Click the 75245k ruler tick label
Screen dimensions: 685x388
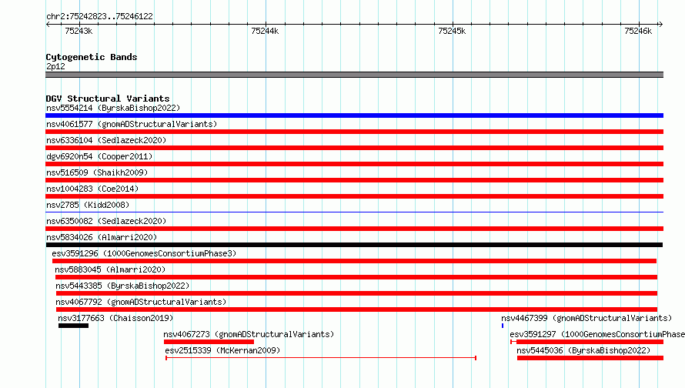452,31
